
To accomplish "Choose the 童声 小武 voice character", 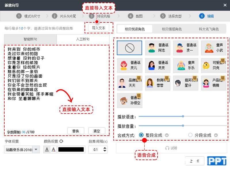I will [214, 48].
